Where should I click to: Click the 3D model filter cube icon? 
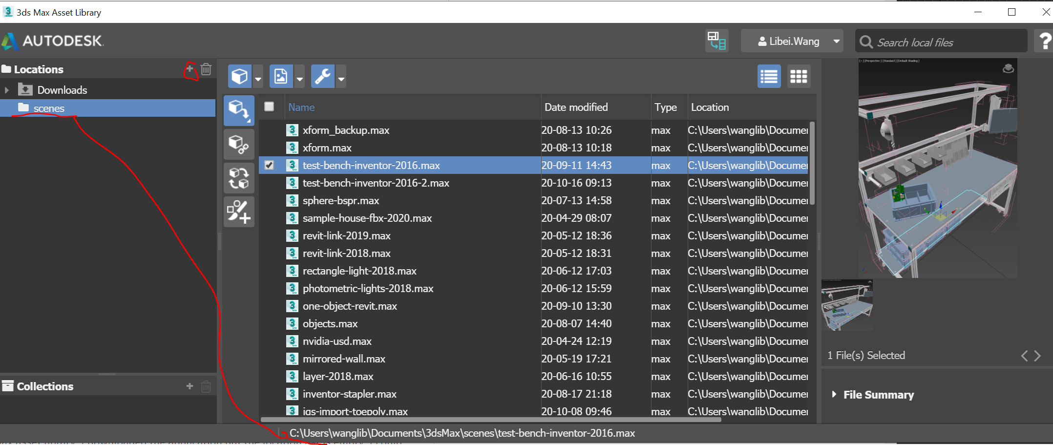coord(239,77)
